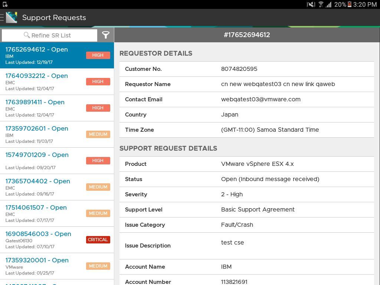This screenshot has height=285, width=380.
Task: Select request 17359702601 - Open
Action: coord(57,134)
